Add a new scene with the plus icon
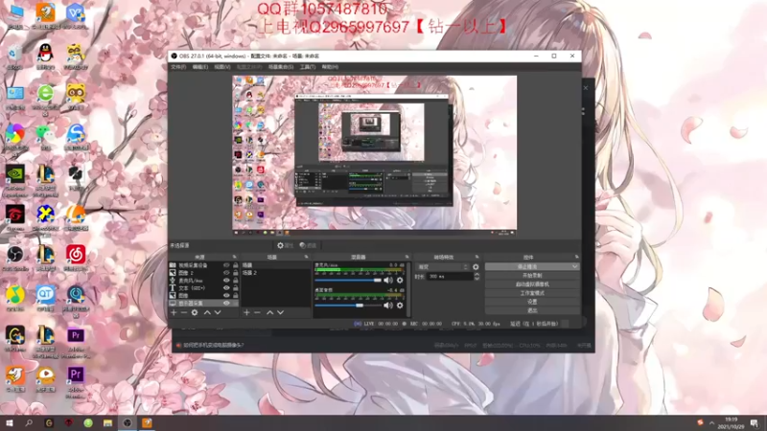 pyautogui.click(x=246, y=312)
